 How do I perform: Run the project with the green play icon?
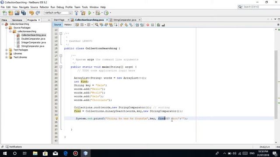point(90,13)
